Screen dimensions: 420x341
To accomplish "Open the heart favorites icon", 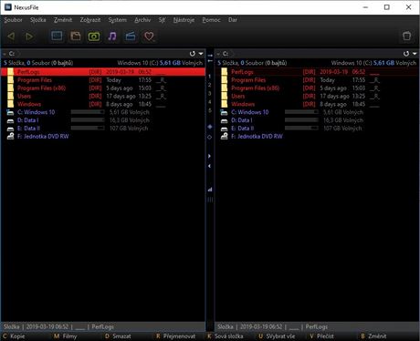I will [149, 36].
